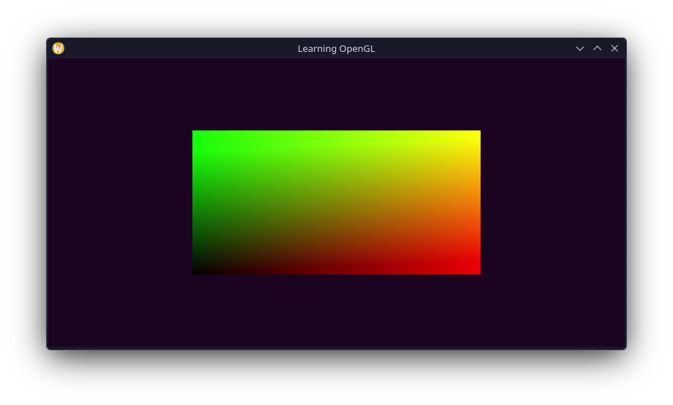Viewport: 673px width, 405px height.
Task: Click the bright green top-left corner of the gradient
Action: tap(197, 135)
